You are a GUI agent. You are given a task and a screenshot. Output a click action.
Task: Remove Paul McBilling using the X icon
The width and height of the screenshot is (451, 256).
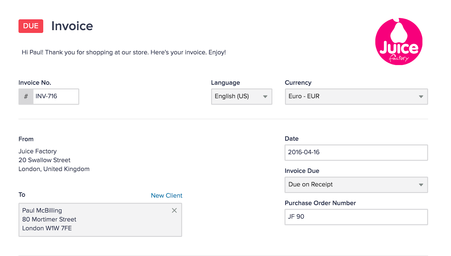[174, 210]
